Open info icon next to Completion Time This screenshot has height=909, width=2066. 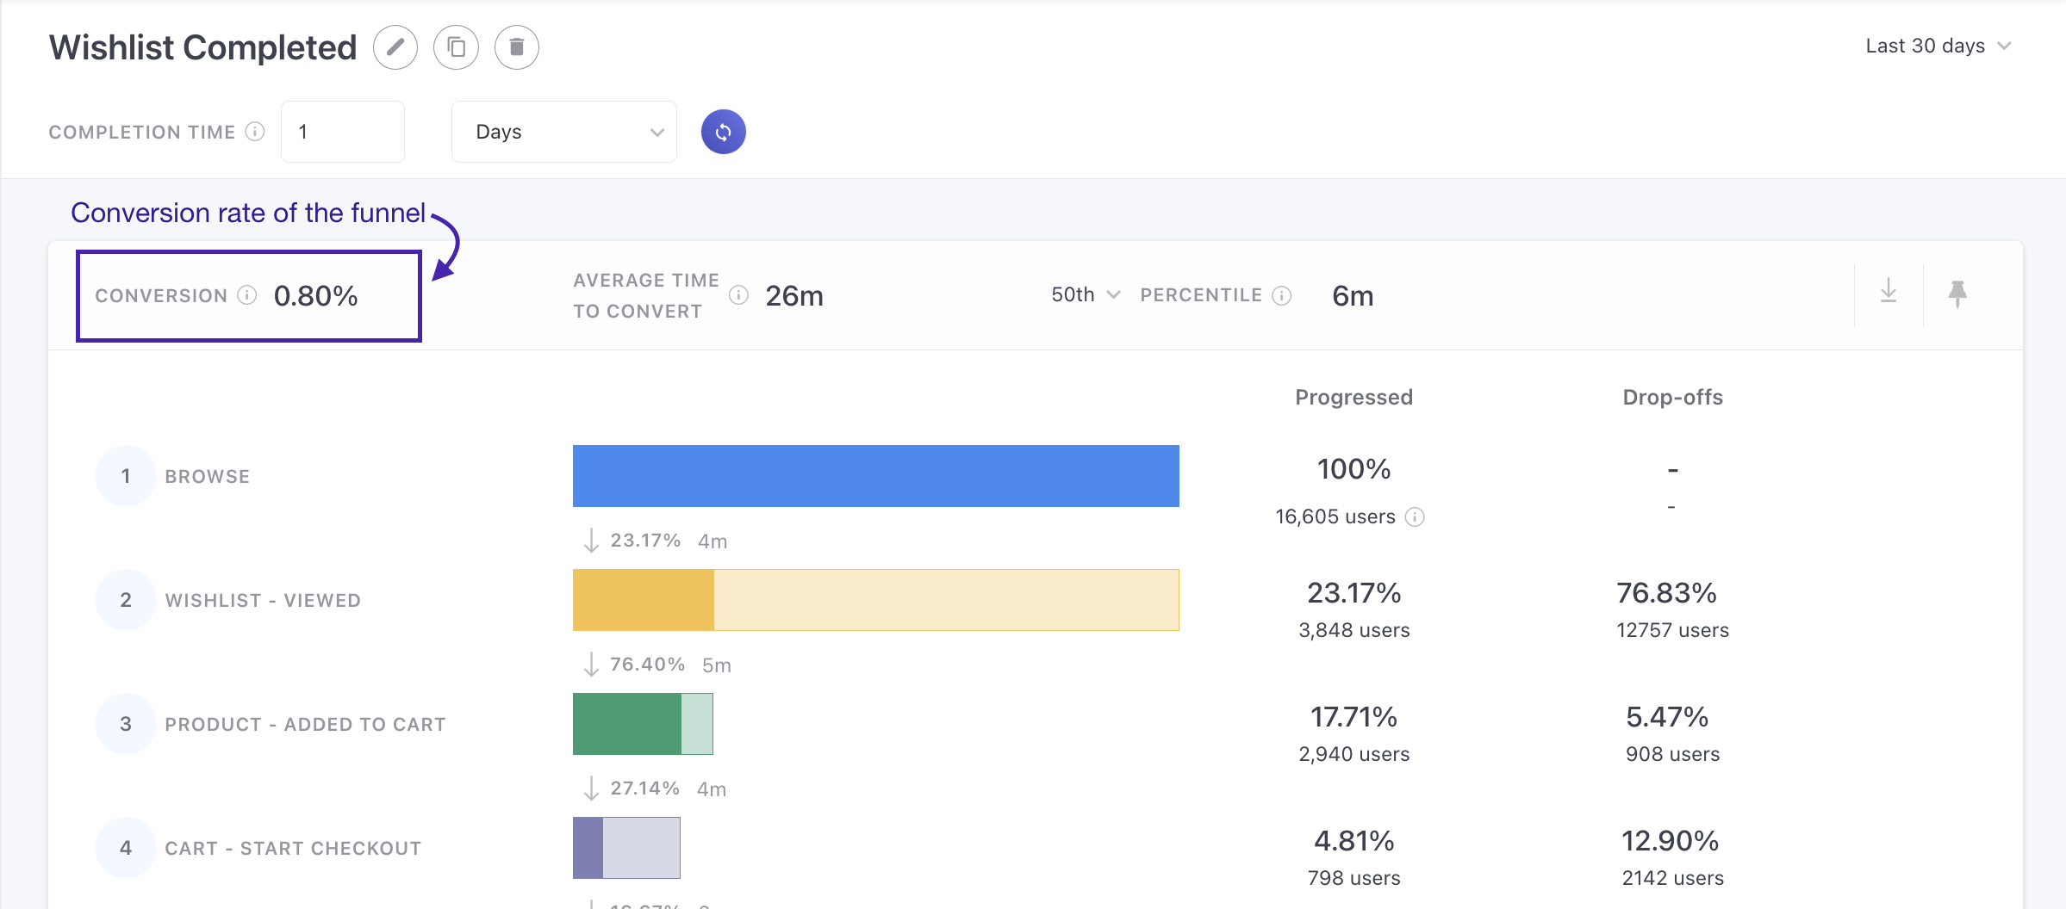[x=255, y=131]
